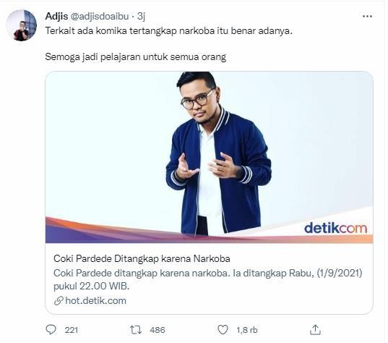Click tweet text starting with Terkait ada komika

(x=169, y=31)
